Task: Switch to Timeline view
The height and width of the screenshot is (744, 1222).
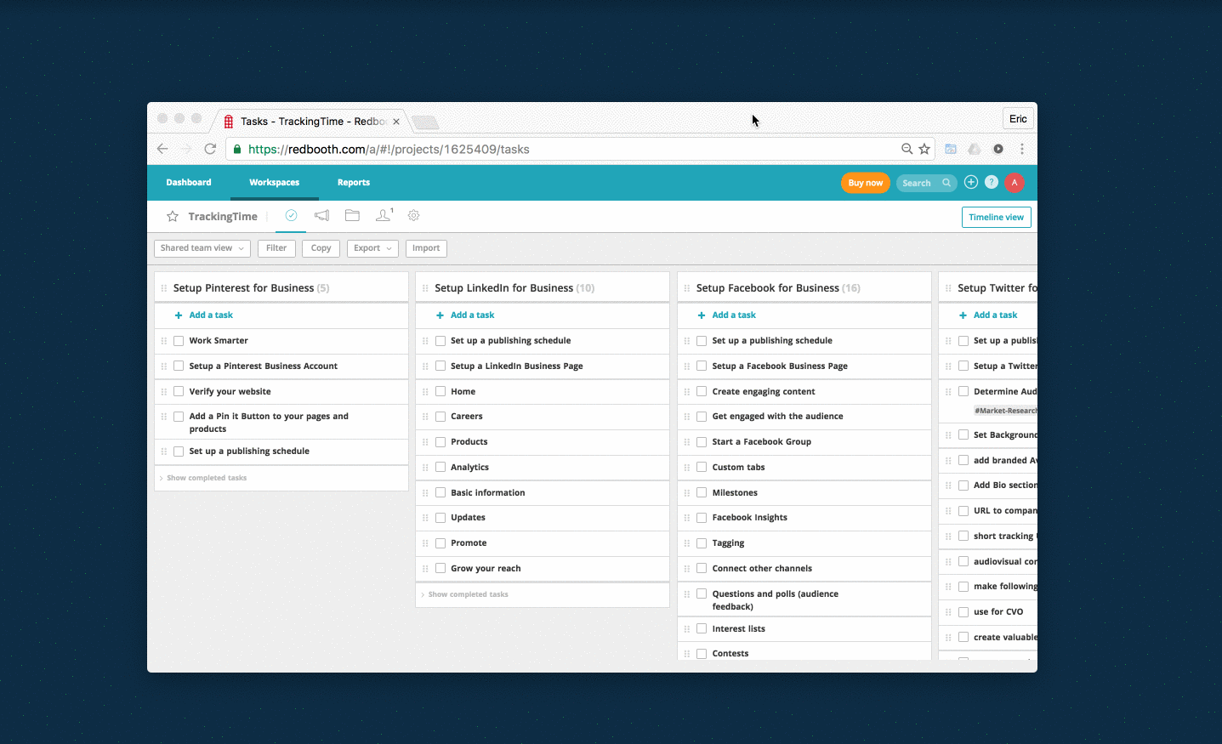Action: (997, 218)
